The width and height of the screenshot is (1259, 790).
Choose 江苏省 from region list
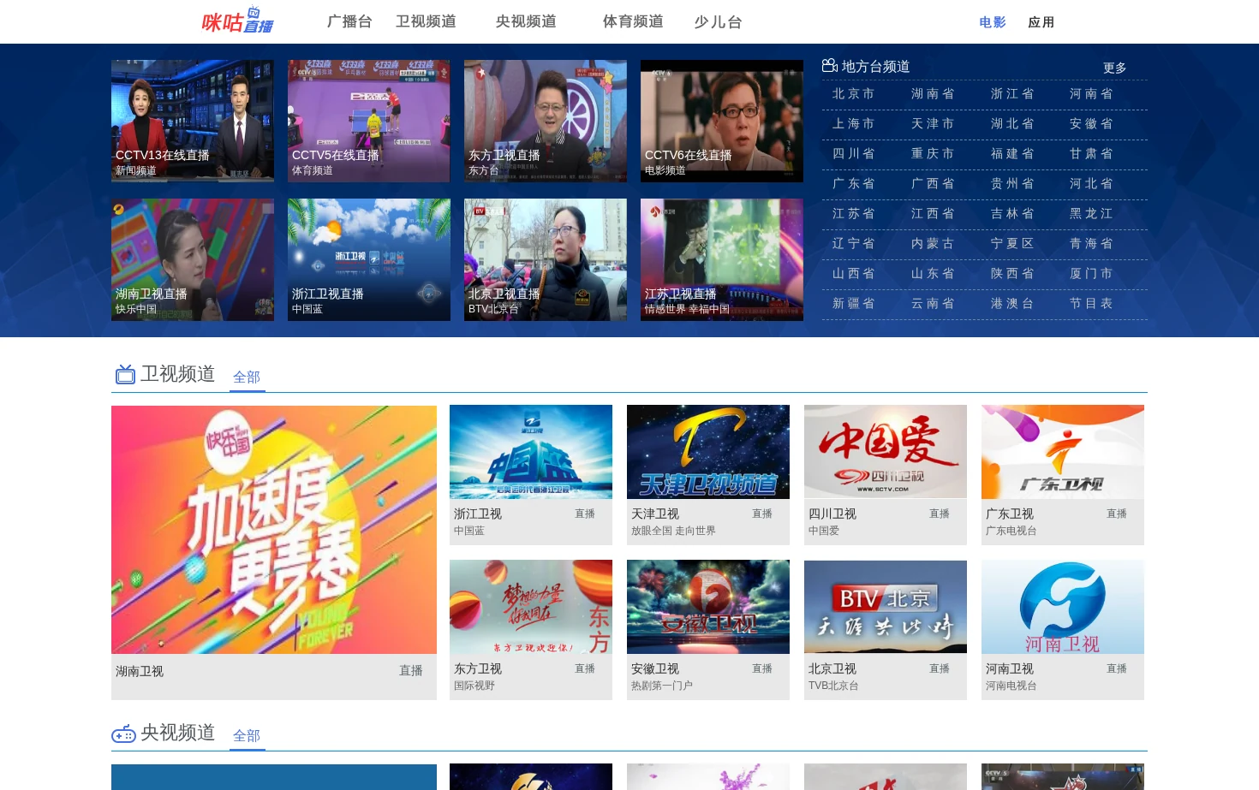853,214
